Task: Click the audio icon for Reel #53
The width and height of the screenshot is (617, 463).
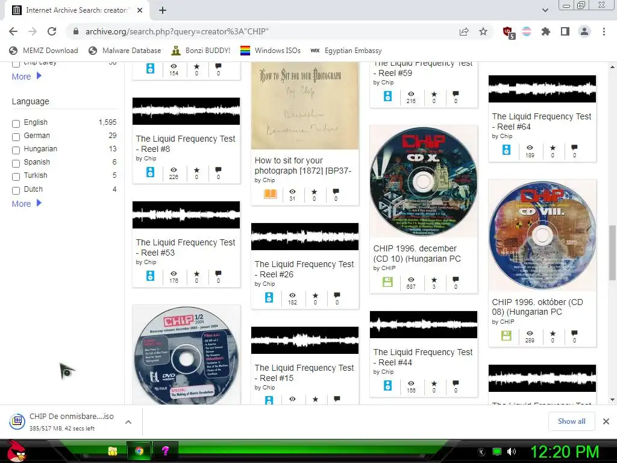Action: click(x=150, y=276)
